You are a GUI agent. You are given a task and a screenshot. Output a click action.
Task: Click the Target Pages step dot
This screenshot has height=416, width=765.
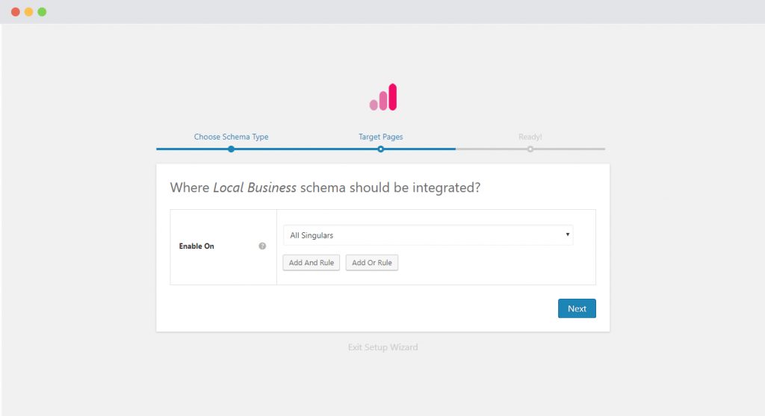(x=380, y=149)
